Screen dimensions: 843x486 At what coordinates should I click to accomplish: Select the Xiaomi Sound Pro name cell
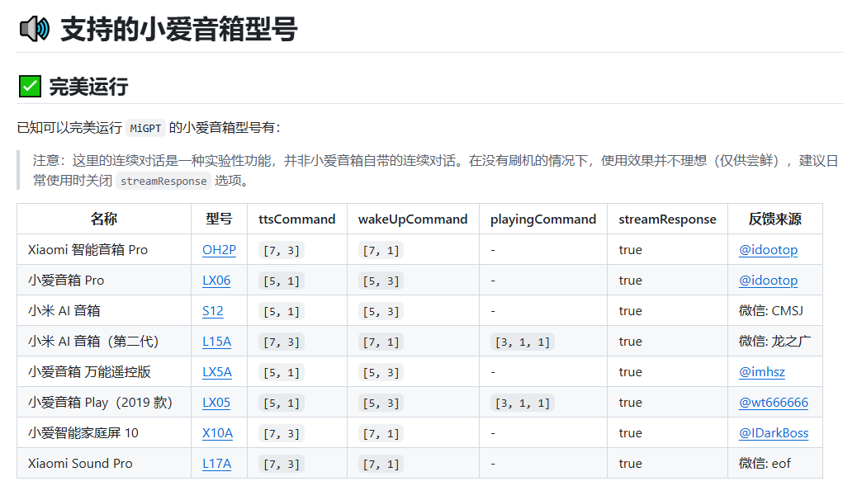104,464
